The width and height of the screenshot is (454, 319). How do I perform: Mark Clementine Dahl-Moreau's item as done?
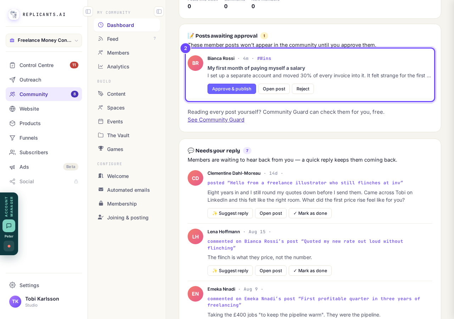tap(310, 213)
